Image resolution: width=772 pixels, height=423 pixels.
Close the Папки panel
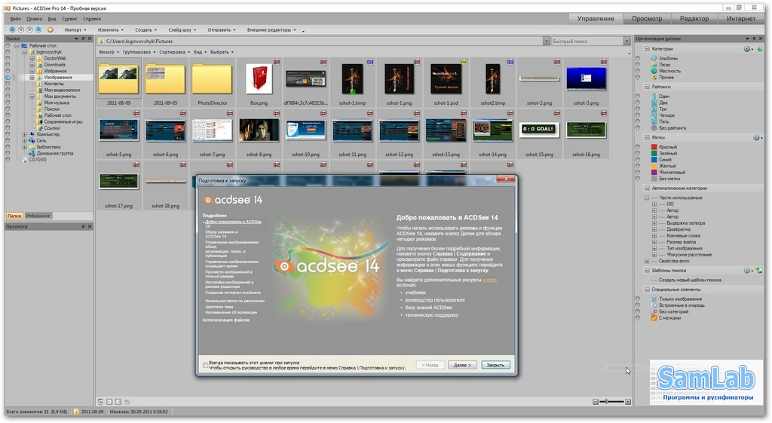tap(90, 38)
